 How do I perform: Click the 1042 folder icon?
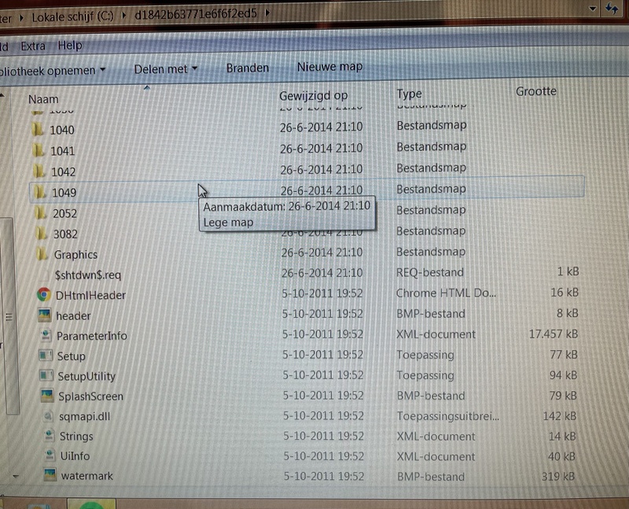click(x=39, y=171)
